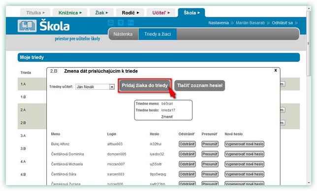Screen dimensions: 317x191
Task: Switch to the Knižnica tab
Action: [70, 13]
